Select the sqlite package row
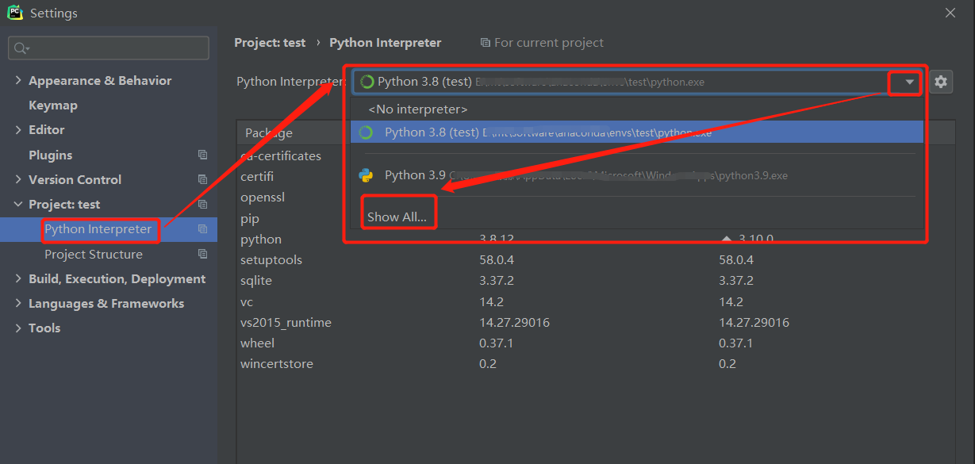The width and height of the screenshot is (975, 464). [x=594, y=280]
